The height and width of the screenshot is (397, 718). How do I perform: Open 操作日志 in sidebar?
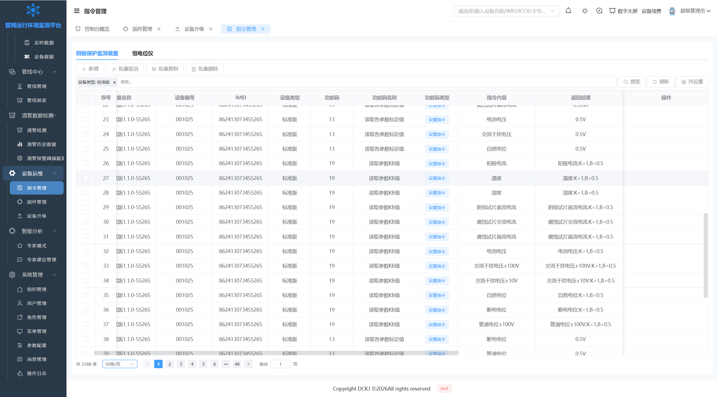point(37,373)
